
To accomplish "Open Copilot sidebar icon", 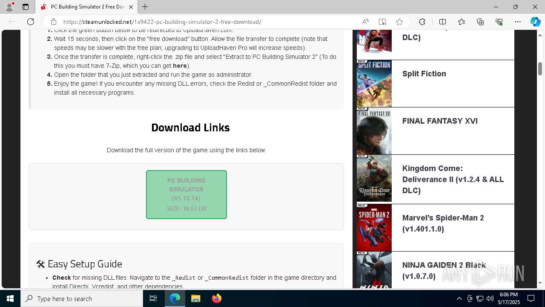I will click(x=535, y=22).
